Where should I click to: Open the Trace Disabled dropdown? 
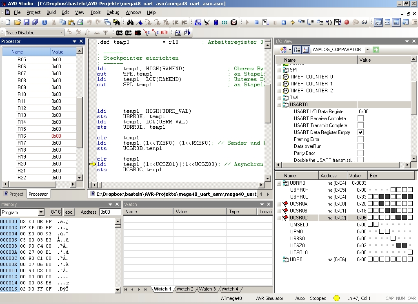pos(62,33)
